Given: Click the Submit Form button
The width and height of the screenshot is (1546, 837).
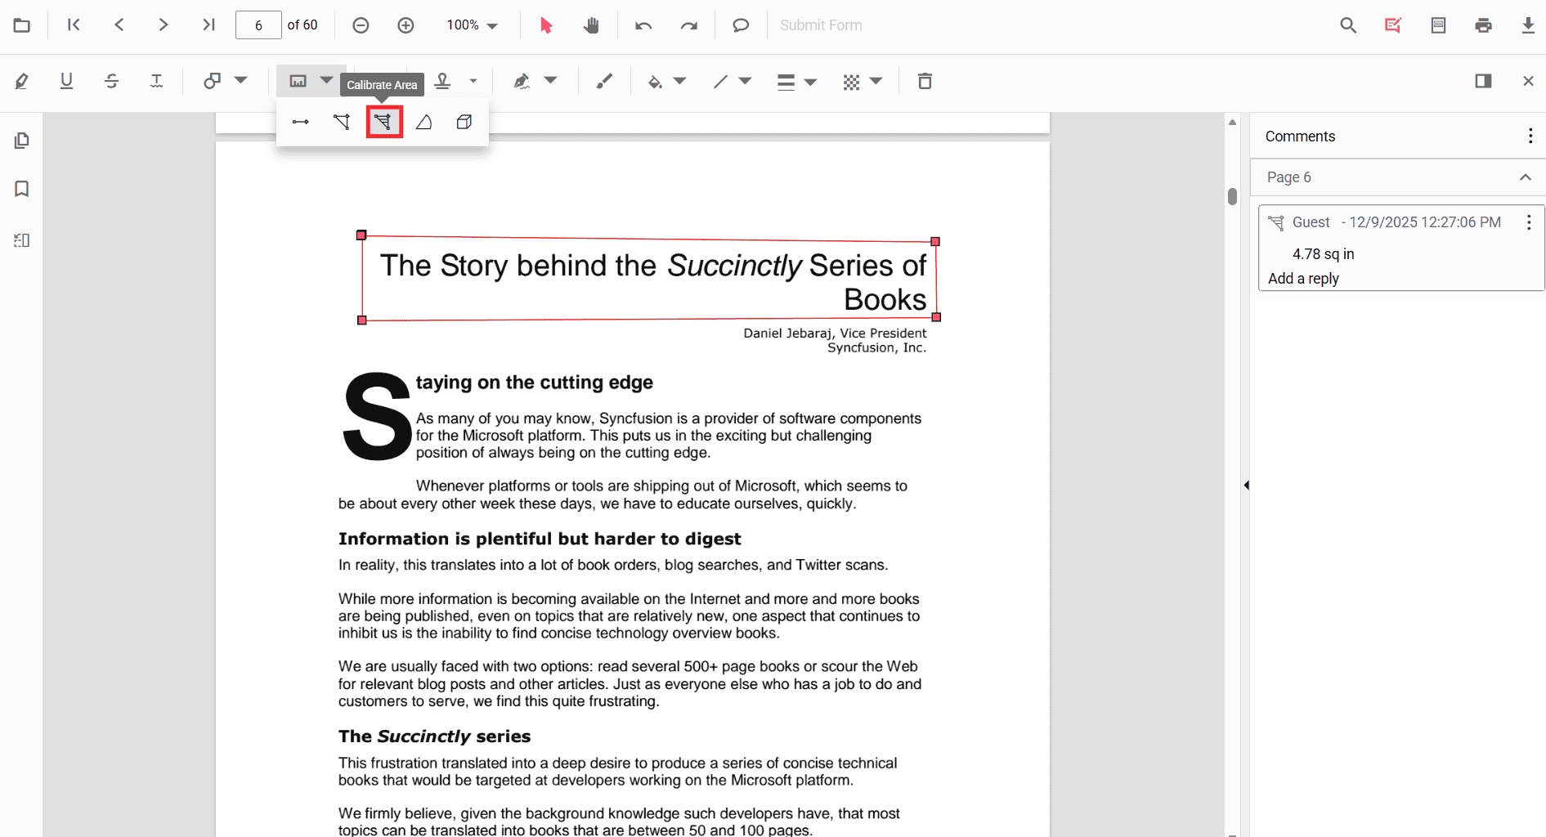Looking at the screenshot, I should (821, 25).
